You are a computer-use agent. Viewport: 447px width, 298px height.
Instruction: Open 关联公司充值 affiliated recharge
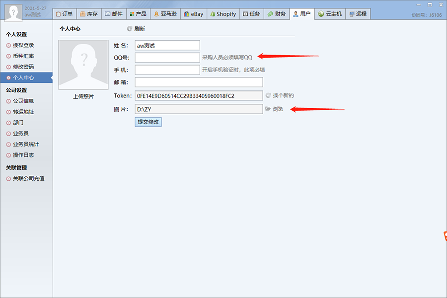click(x=28, y=178)
